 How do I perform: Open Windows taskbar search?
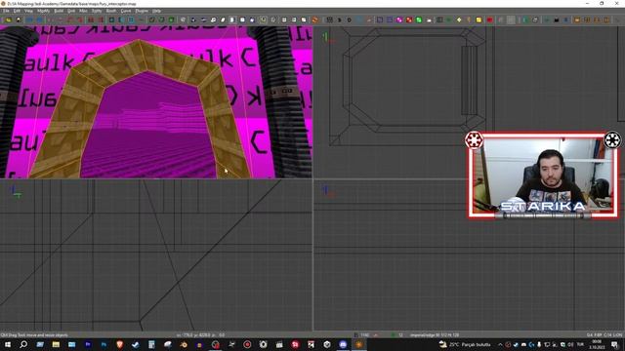coord(23,344)
